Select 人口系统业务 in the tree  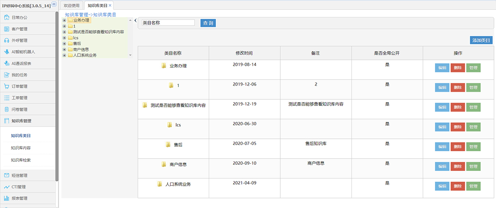coord(85,55)
